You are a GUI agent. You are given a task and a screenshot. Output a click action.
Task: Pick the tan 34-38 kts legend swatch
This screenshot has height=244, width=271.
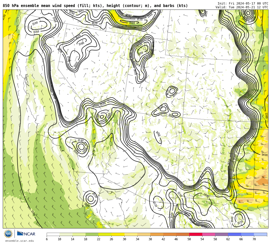point(144,234)
